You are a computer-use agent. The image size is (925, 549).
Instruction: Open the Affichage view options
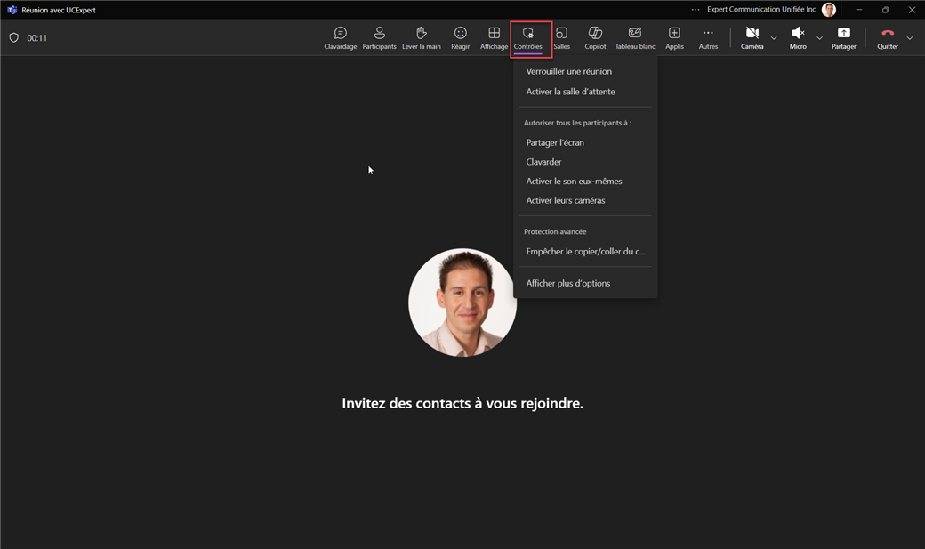pyautogui.click(x=494, y=37)
